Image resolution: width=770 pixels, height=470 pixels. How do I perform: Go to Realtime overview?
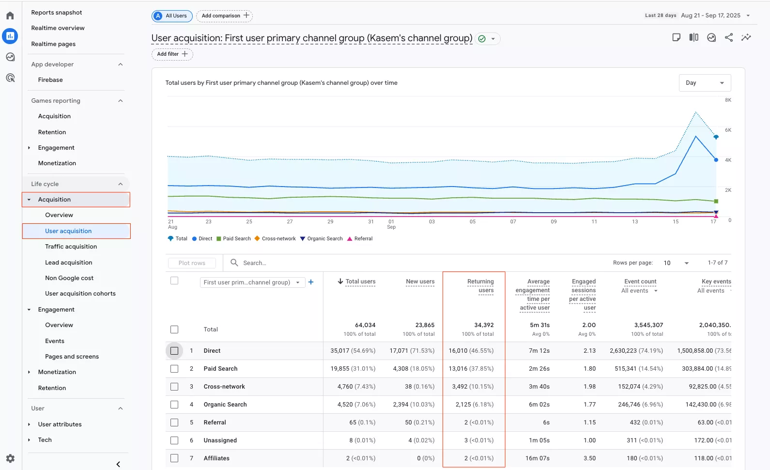(x=58, y=28)
